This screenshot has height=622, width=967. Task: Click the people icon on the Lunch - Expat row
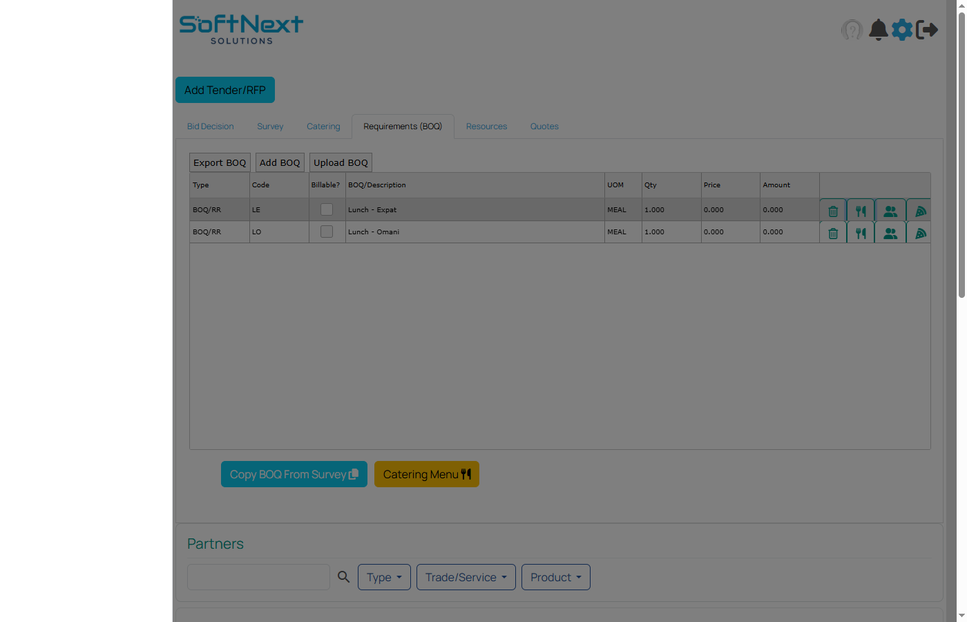point(890,211)
